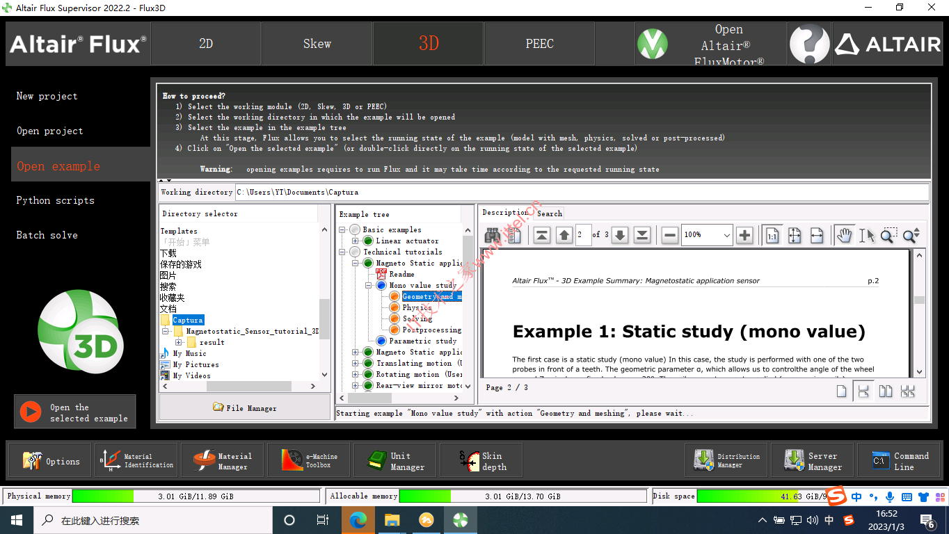949x534 pixels.
Task: Zoom in PDF with plus button
Action: [x=744, y=235]
